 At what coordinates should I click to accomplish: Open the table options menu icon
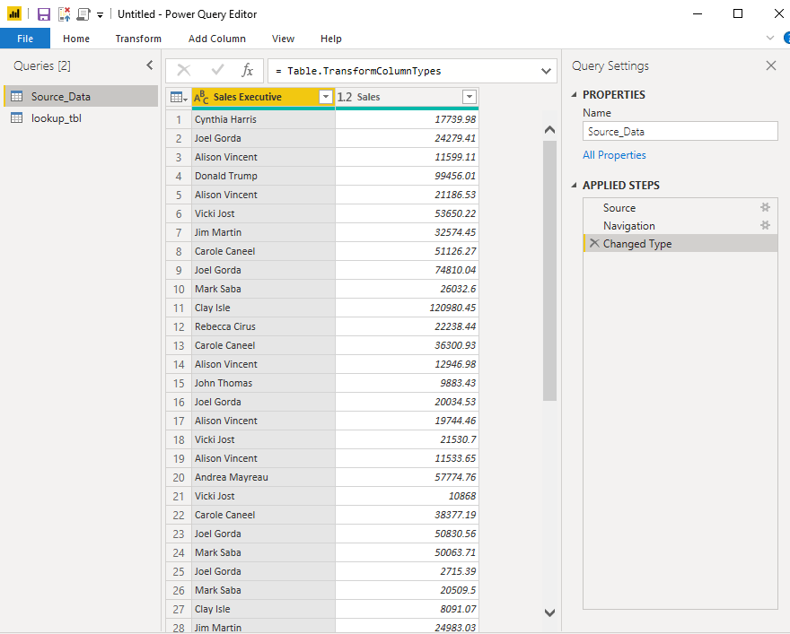(x=179, y=97)
